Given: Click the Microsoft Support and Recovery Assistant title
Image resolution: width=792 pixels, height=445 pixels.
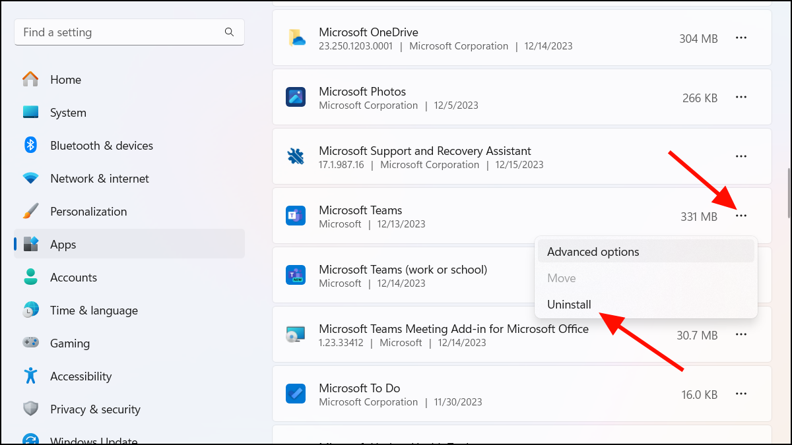Looking at the screenshot, I should click(x=425, y=150).
